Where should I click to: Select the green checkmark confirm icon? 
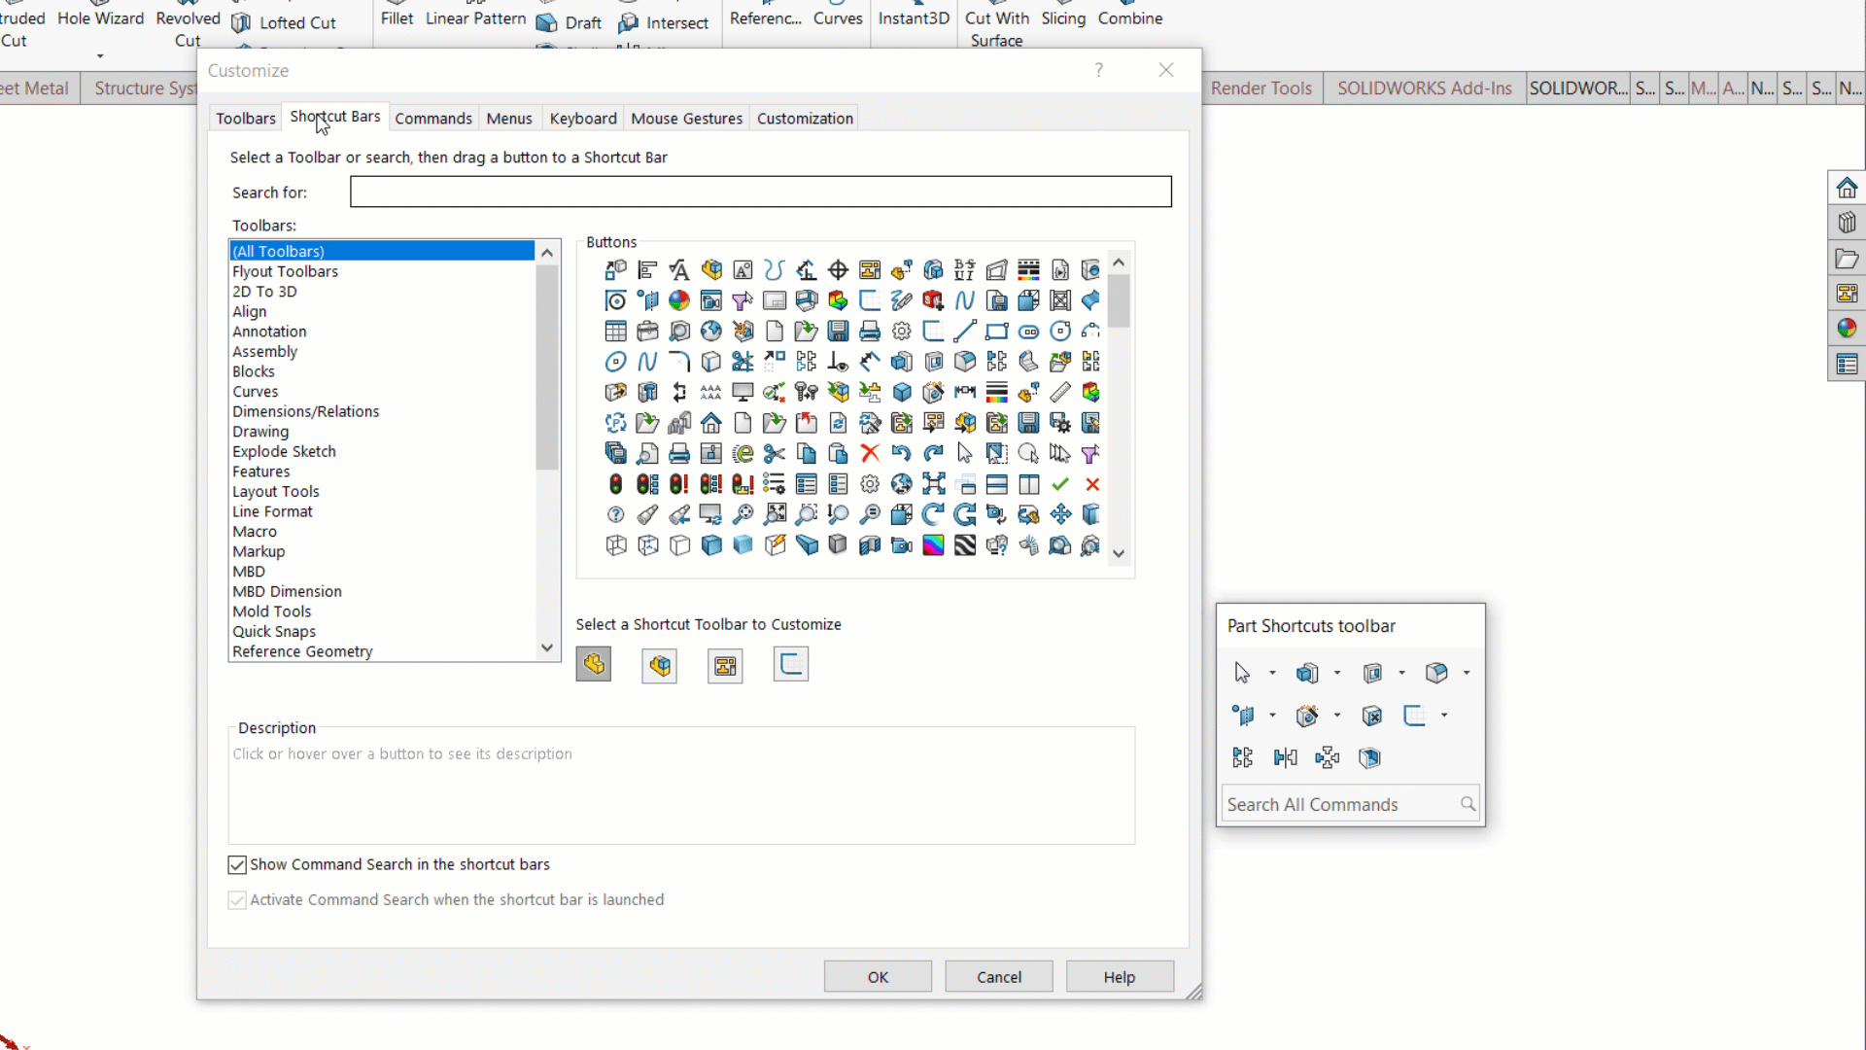click(1062, 483)
